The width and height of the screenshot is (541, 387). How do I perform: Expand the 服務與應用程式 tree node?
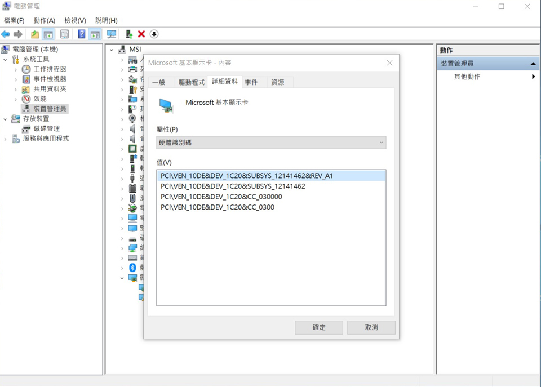pos(6,139)
